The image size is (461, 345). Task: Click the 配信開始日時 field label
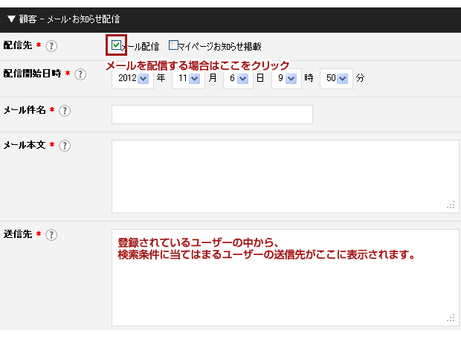32,74
